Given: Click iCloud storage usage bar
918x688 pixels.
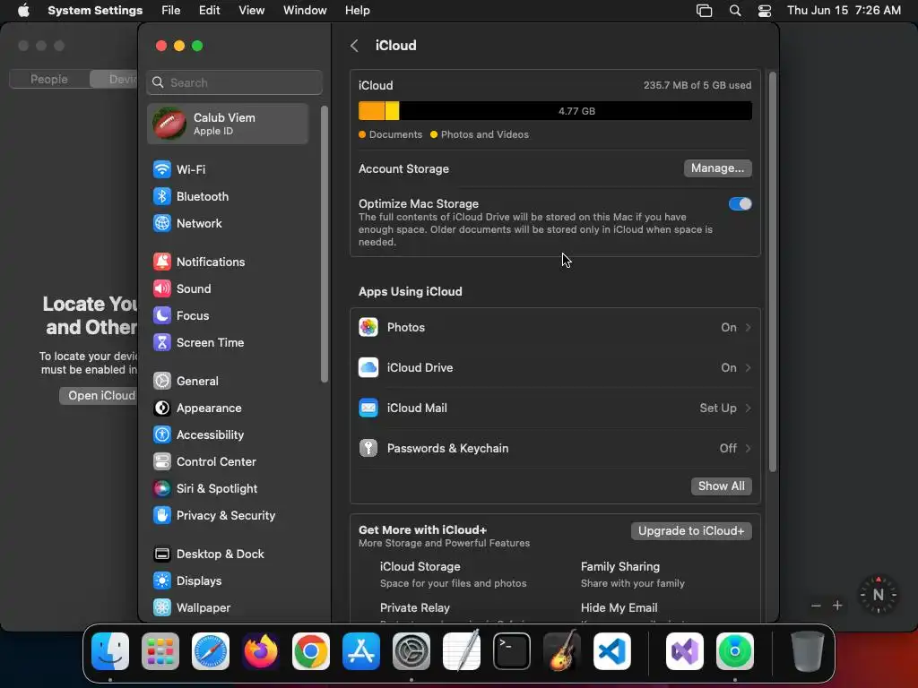Looking at the screenshot, I should click(x=555, y=111).
